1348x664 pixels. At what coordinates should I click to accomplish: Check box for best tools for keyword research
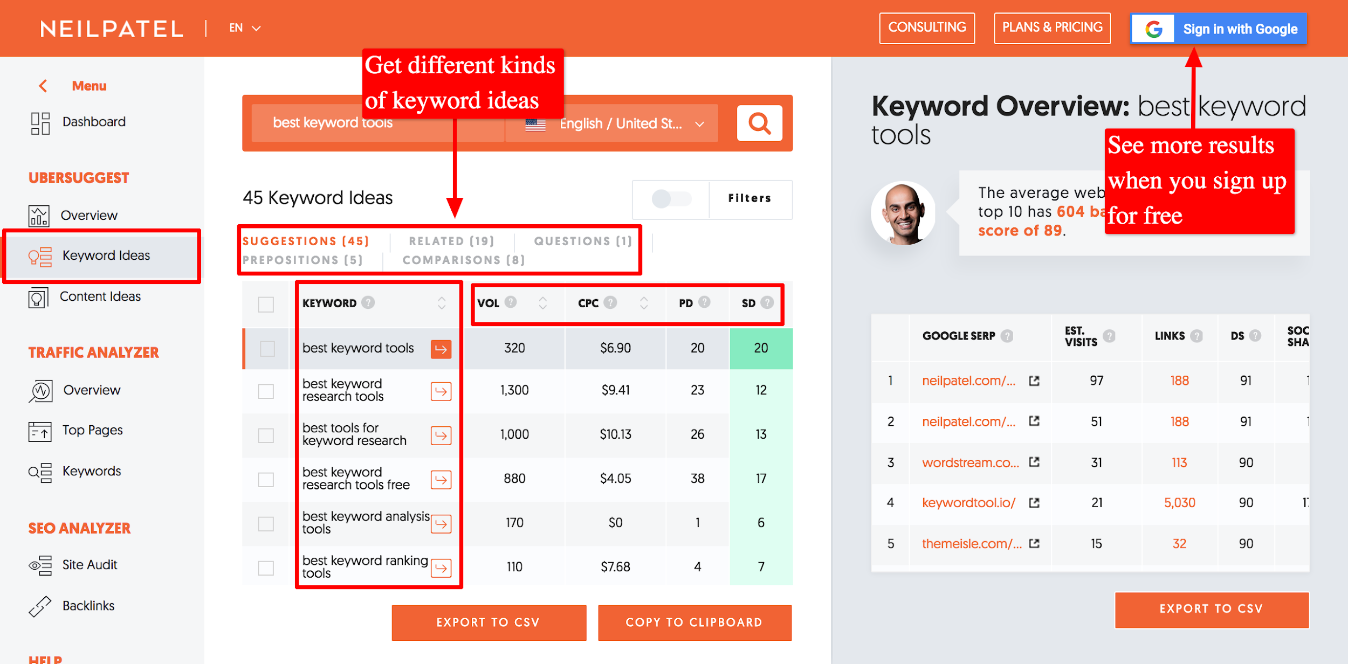point(266,435)
